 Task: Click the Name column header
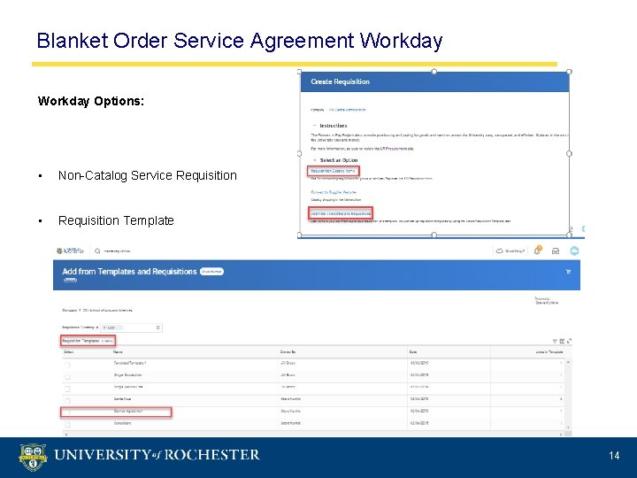[118, 352]
